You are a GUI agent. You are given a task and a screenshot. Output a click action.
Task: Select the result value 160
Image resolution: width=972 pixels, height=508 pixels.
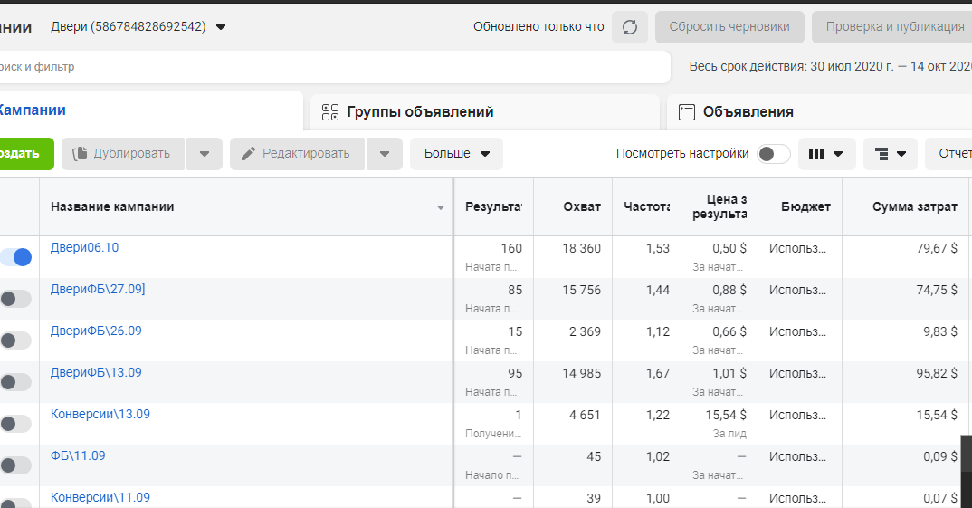[511, 248]
